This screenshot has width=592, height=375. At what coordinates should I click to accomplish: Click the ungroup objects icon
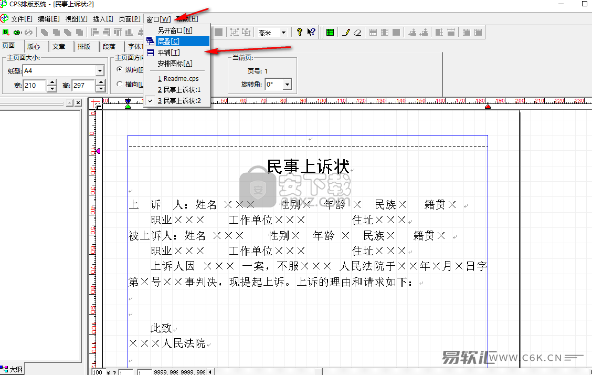click(246, 33)
